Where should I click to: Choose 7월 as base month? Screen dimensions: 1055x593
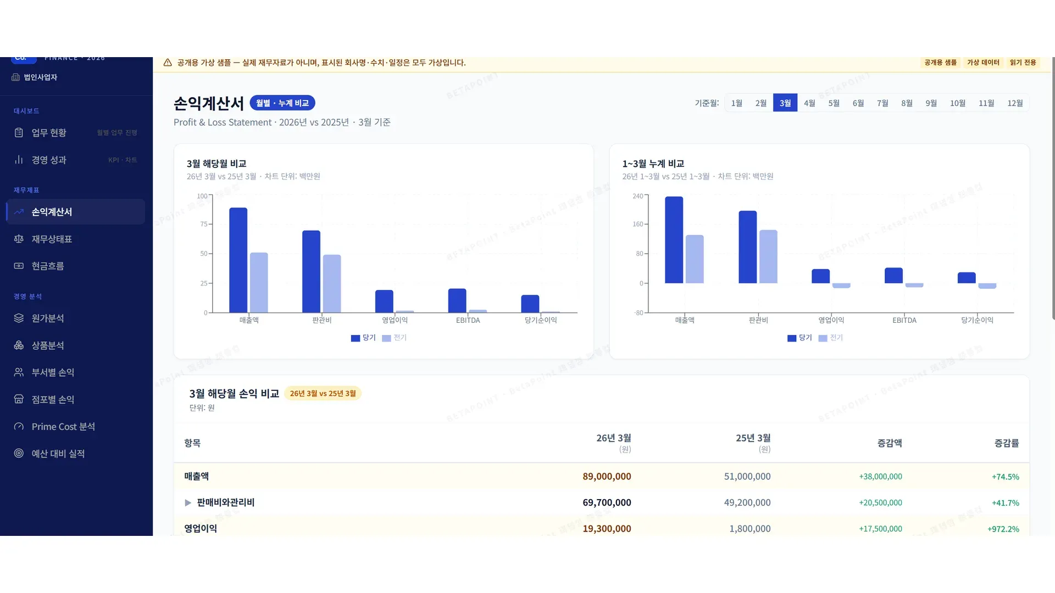[882, 103]
